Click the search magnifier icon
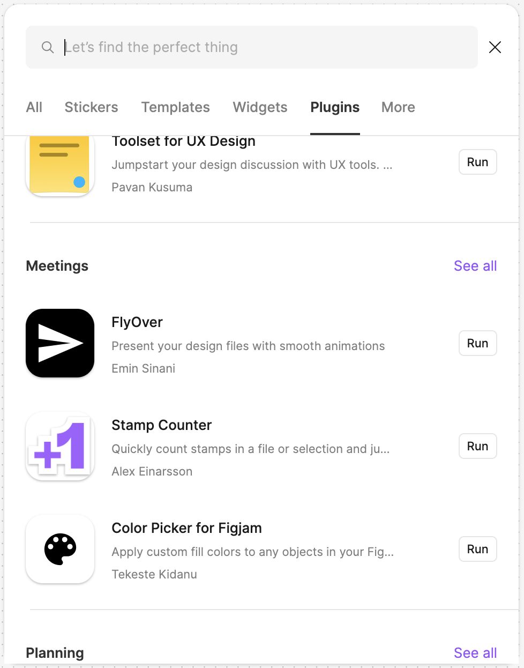 pyautogui.click(x=48, y=47)
